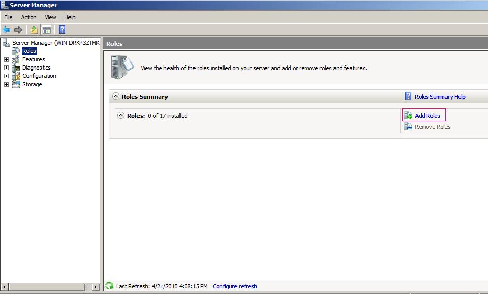Click the Roles Summary Help book icon
Viewport: 488px width, 294px height.
(408, 96)
